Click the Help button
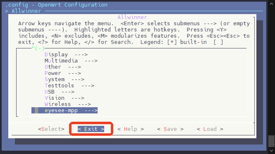The height and width of the screenshot is (154, 275). click(131, 129)
